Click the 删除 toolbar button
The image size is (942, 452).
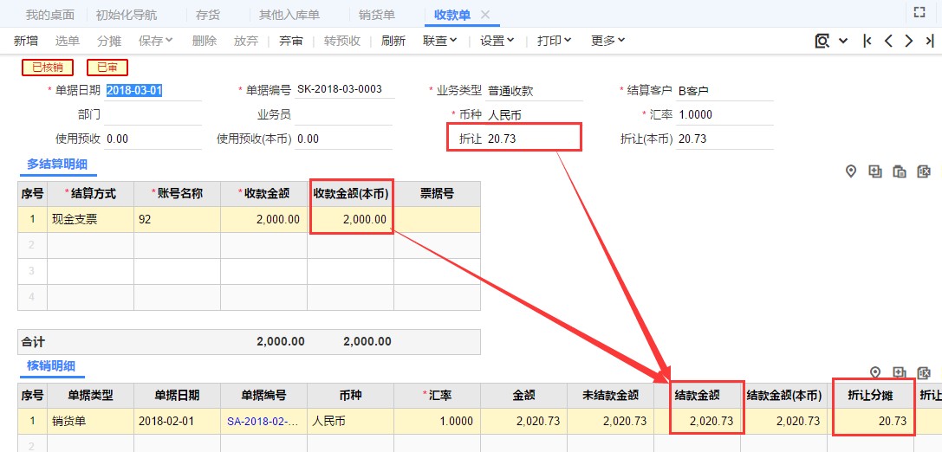[205, 41]
